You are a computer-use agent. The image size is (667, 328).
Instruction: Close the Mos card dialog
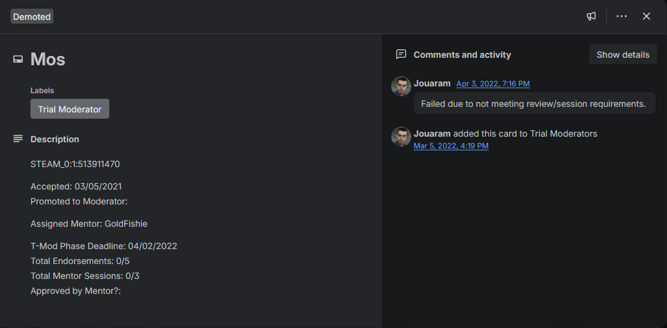647,16
